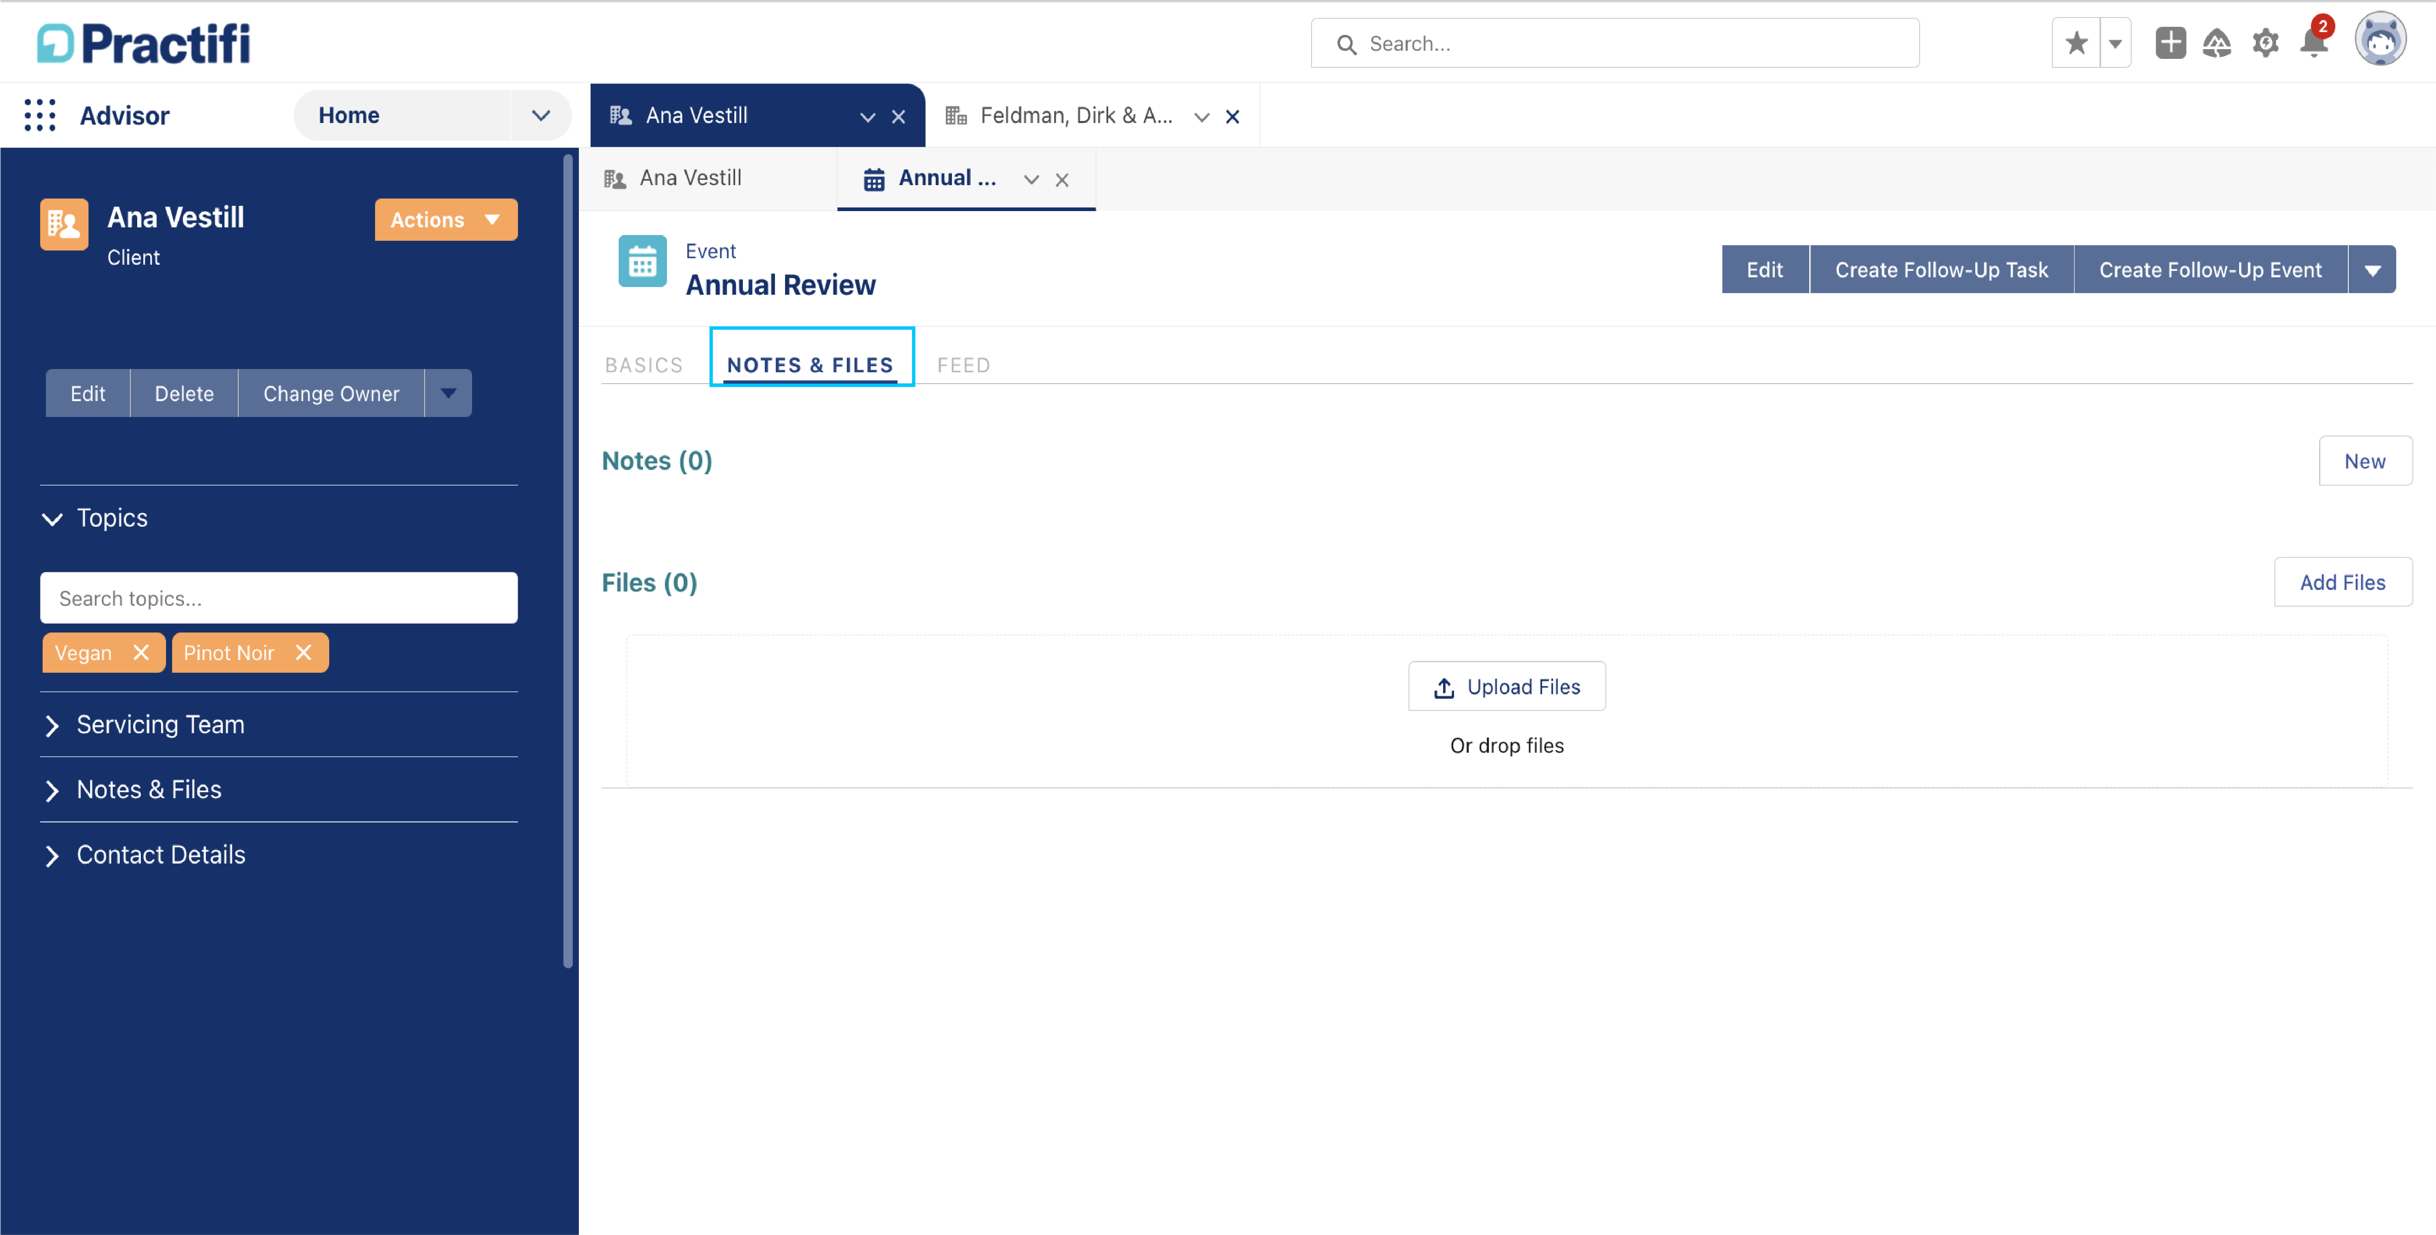
Task: Click Create Follow-Up Task
Action: pyautogui.click(x=1942, y=270)
